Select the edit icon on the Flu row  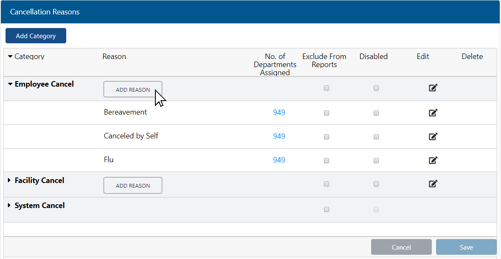[x=433, y=160]
